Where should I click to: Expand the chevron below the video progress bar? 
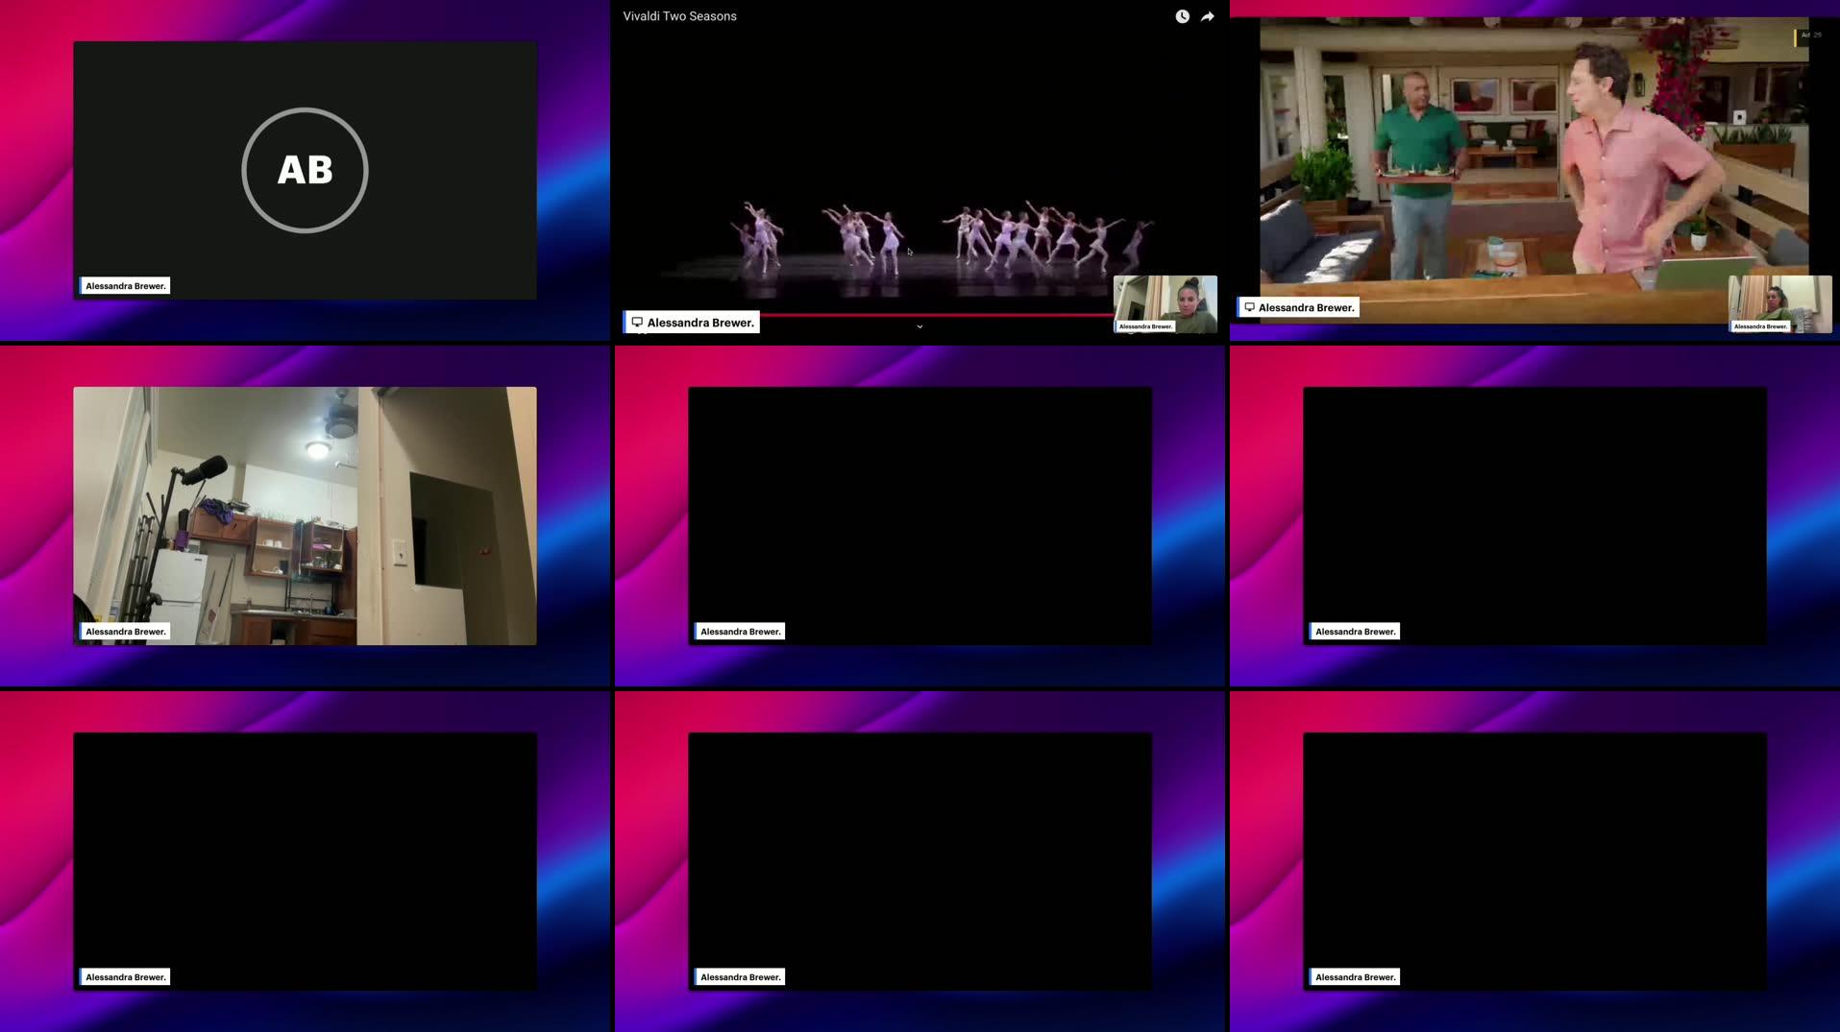click(920, 326)
